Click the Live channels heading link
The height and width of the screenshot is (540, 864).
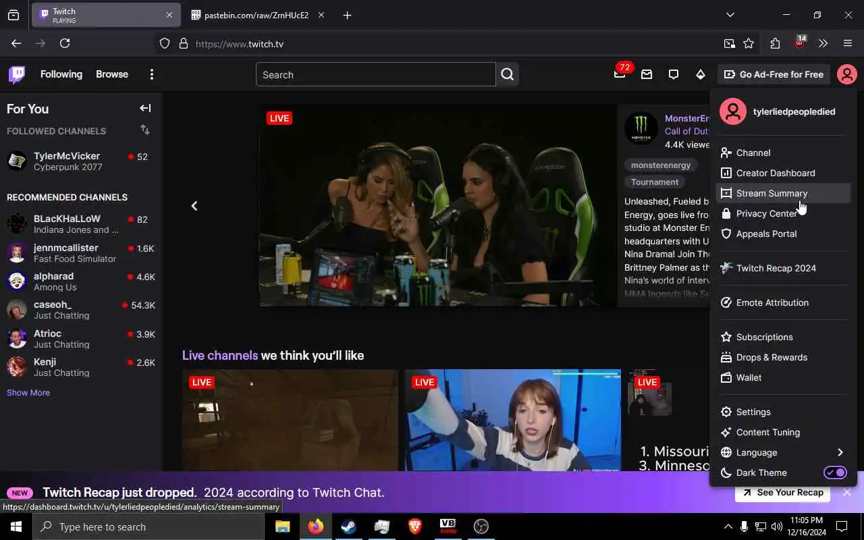point(220,355)
